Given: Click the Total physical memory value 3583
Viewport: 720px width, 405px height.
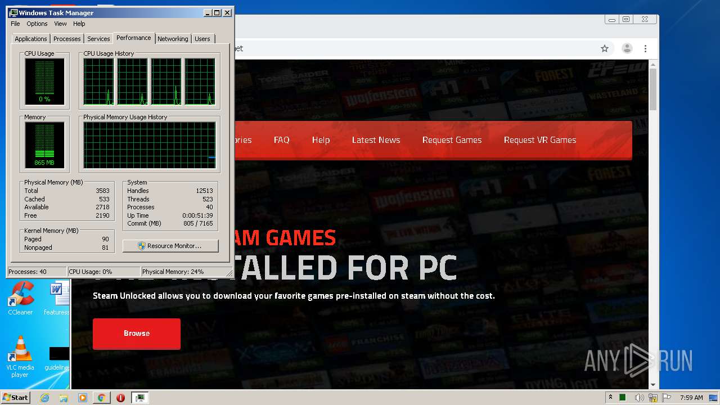Looking at the screenshot, I should 102,191.
